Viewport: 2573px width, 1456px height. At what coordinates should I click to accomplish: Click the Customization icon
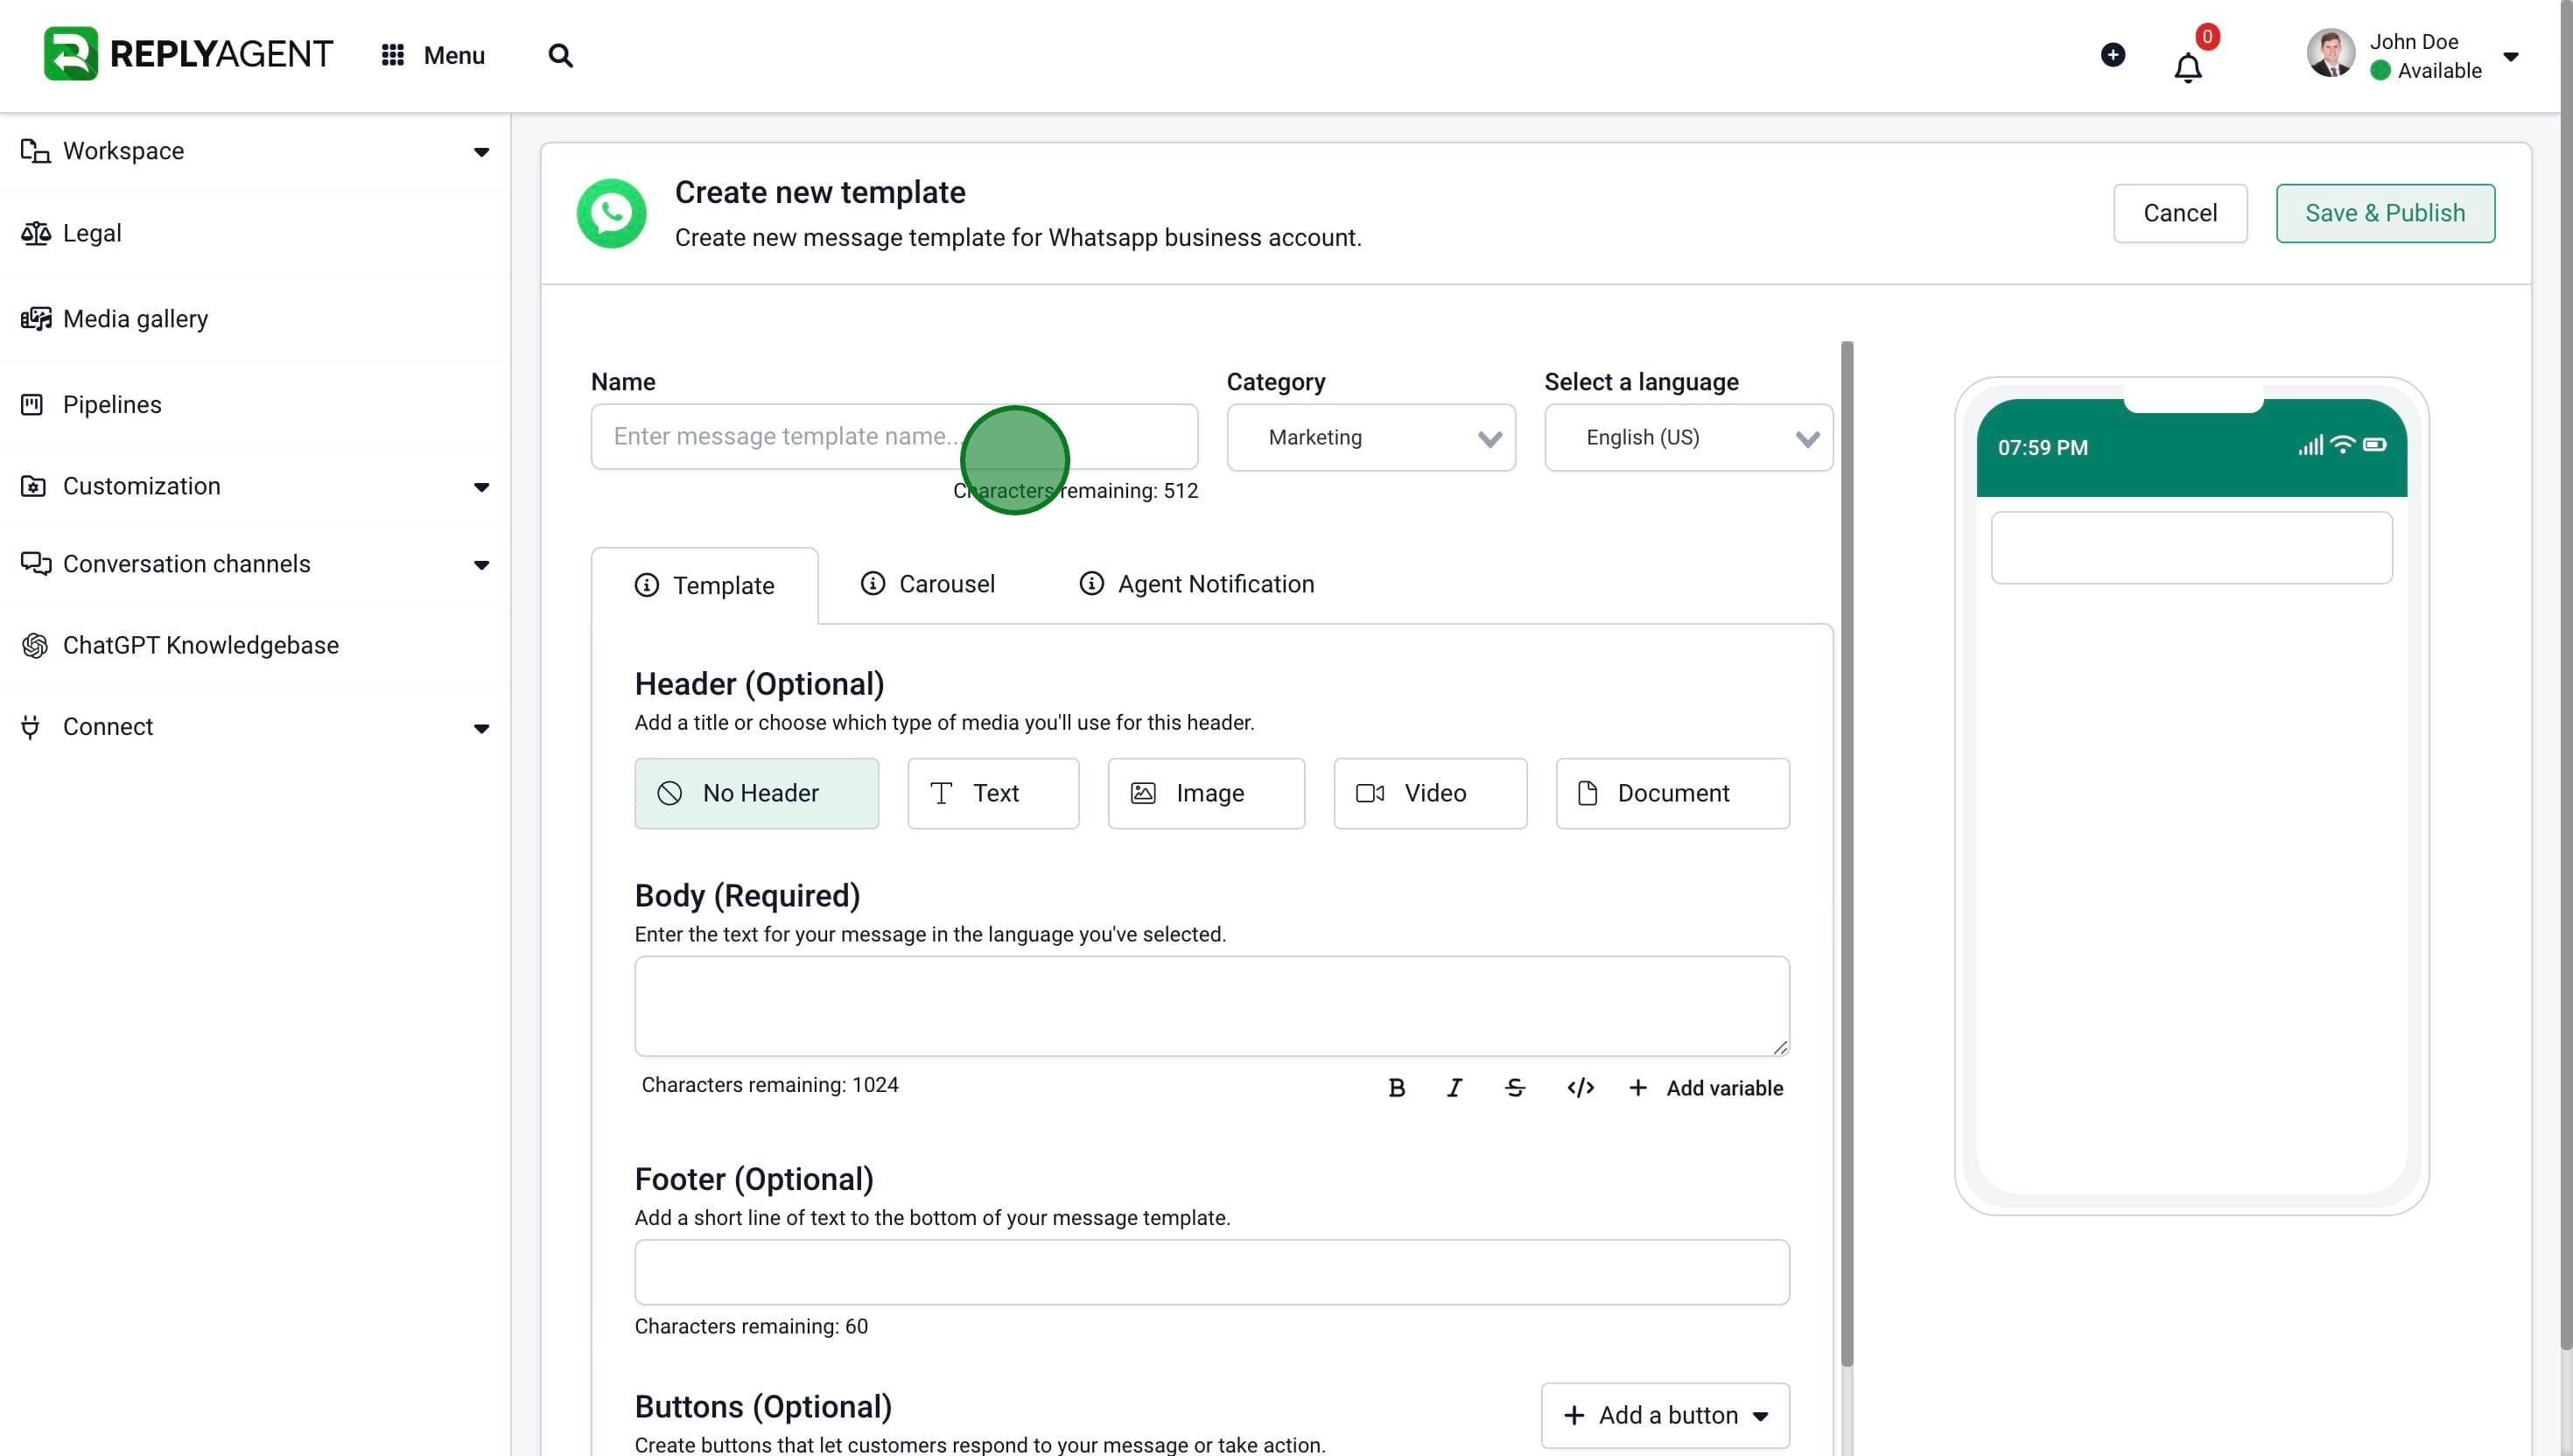[33, 486]
